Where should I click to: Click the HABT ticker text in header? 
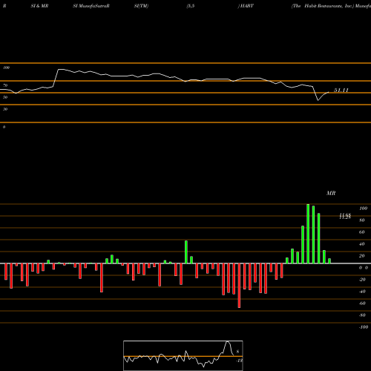[x=246, y=6]
